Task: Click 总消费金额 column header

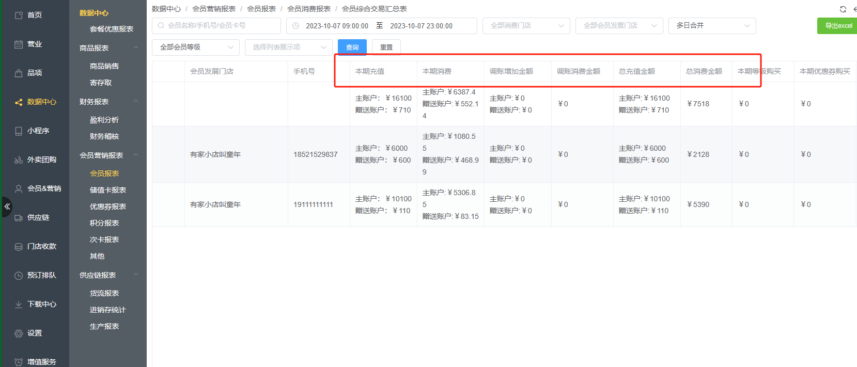Action: click(x=704, y=71)
